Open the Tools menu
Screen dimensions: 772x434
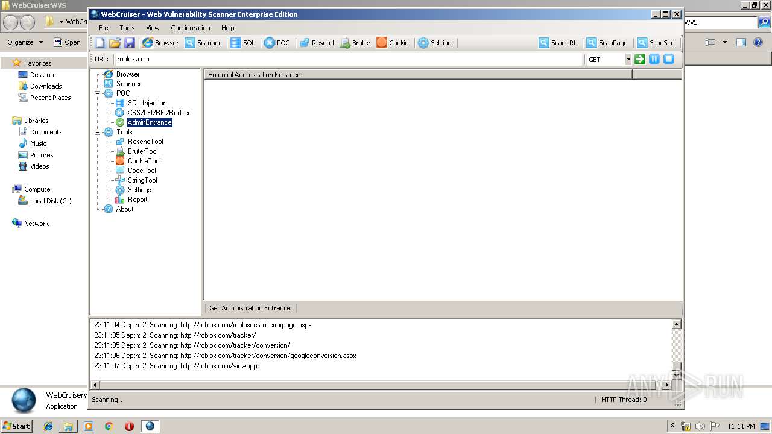coord(127,28)
